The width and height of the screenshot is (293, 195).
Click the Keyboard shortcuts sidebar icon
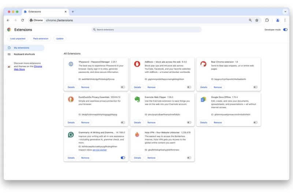[x=9, y=54]
